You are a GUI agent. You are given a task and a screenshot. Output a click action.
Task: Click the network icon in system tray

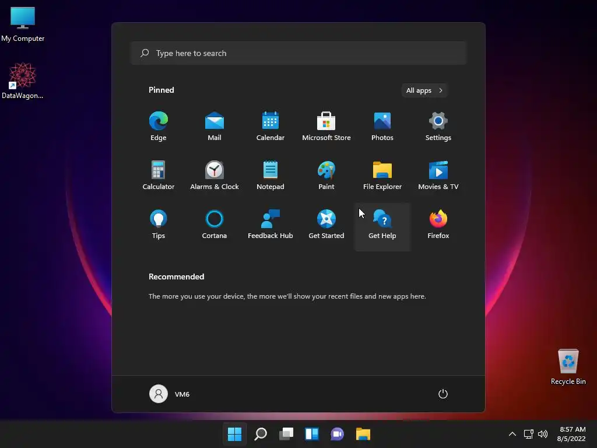(528, 434)
